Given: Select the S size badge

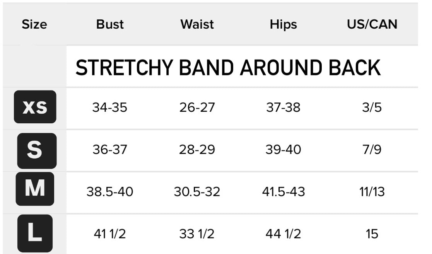Looking at the screenshot, I should pos(36,150).
